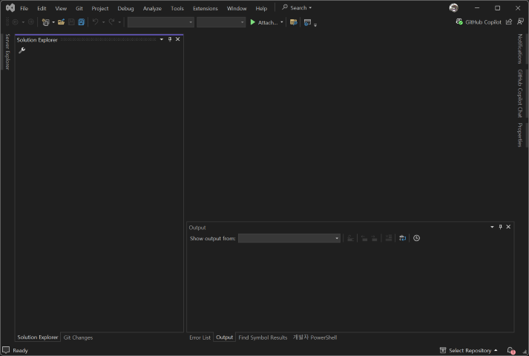Viewport: 529px width, 356px height.
Task: Switch to the Error List tab
Action: 200,337
